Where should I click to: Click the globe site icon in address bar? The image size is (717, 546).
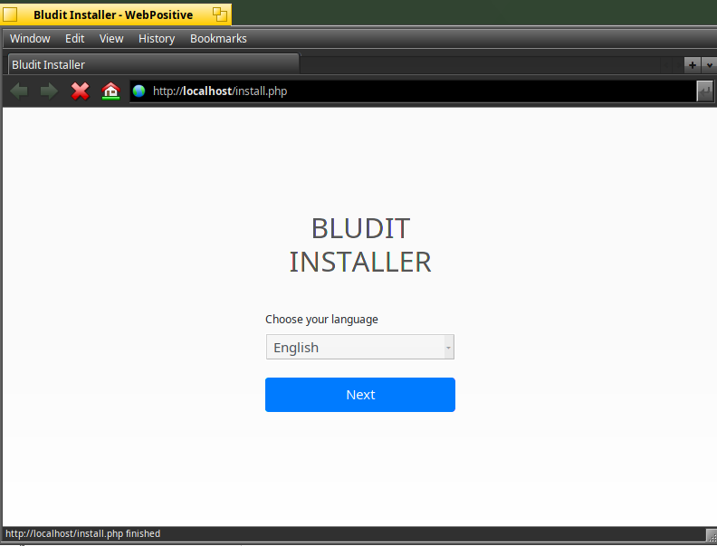[x=139, y=91]
